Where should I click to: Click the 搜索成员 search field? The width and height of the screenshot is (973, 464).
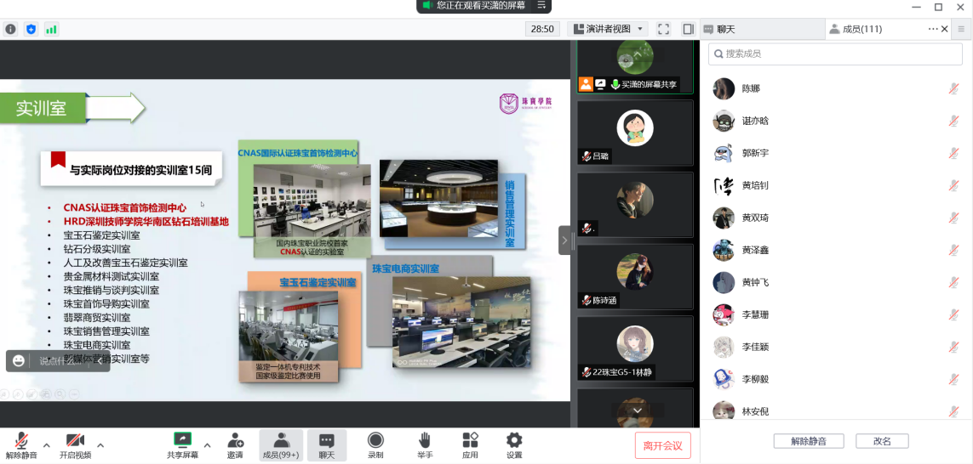pyautogui.click(x=834, y=54)
